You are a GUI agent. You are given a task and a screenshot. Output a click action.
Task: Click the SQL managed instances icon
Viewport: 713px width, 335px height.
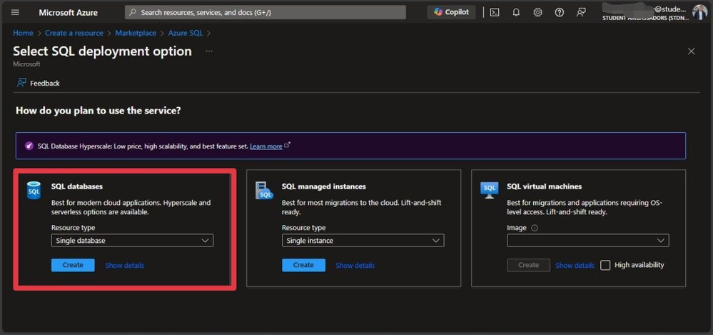[264, 191]
